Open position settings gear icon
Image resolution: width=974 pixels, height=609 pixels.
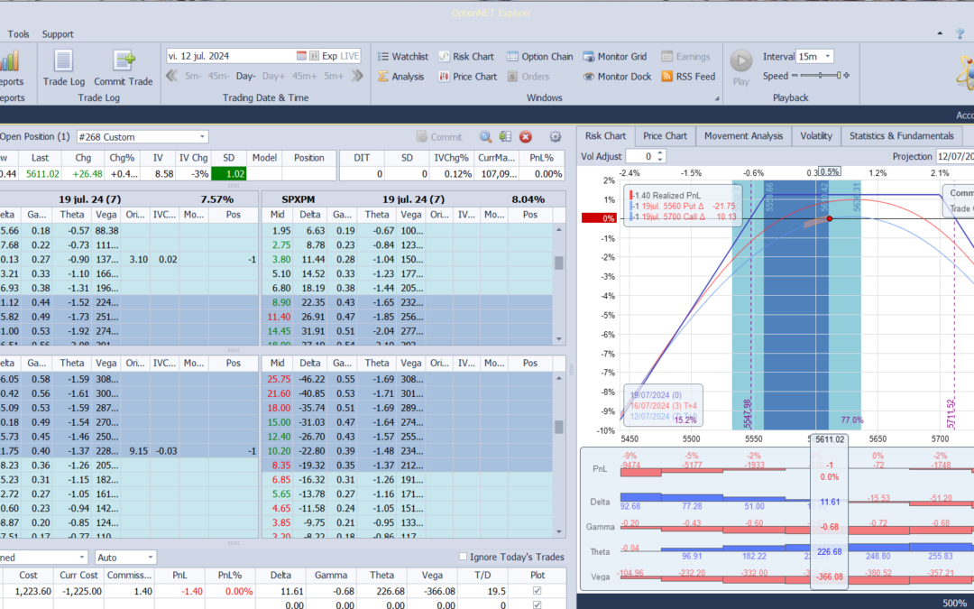(x=556, y=137)
